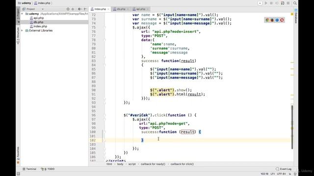
Task: Open Project panel settings gear
Action: coord(79,9)
